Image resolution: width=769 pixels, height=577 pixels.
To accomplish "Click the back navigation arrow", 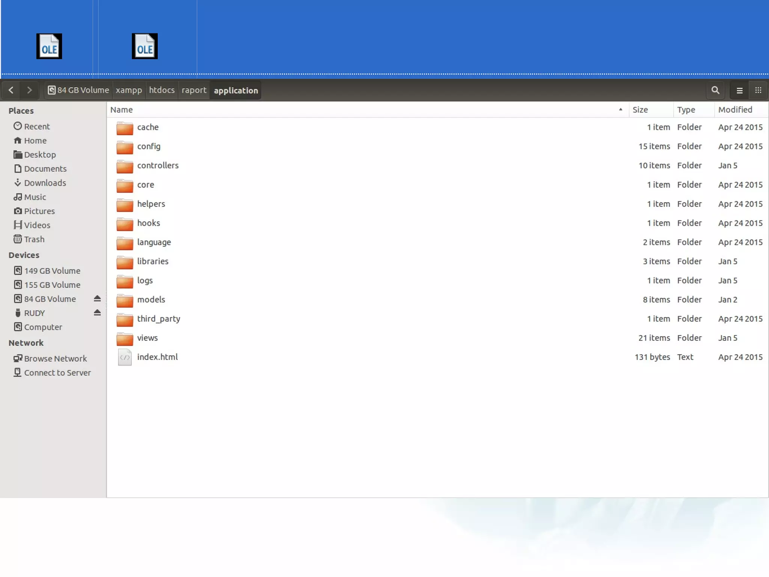I will 11,90.
